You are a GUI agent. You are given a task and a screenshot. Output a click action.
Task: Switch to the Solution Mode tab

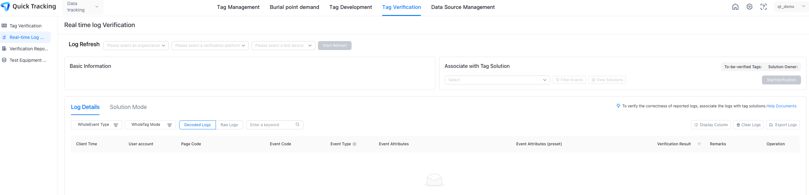pos(128,107)
